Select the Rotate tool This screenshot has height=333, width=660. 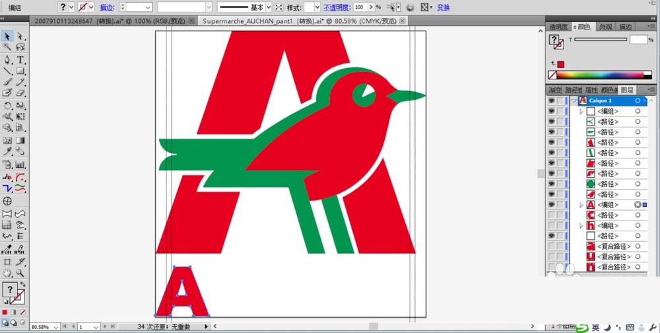tap(7, 105)
